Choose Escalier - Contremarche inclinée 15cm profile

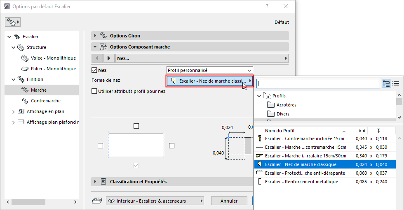point(305,138)
